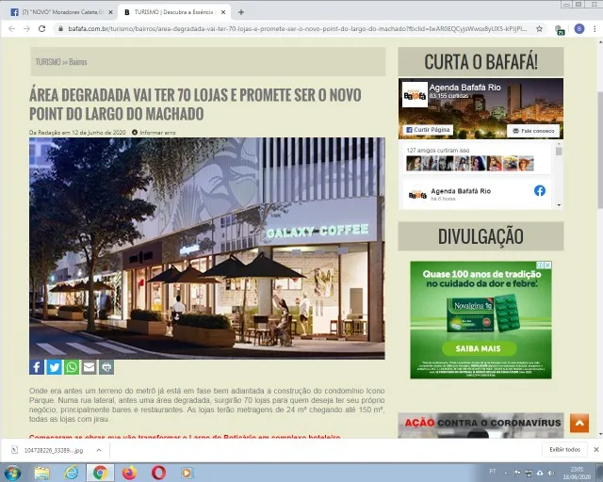
Task: Click friends' profile photos strip
Action: point(470,164)
